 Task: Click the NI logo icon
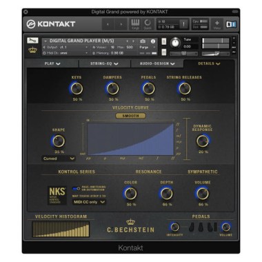[231, 24]
